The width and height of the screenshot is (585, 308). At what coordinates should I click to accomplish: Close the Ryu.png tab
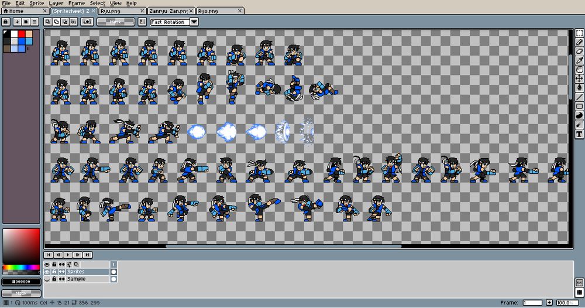pyautogui.click(x=142, y=11)
